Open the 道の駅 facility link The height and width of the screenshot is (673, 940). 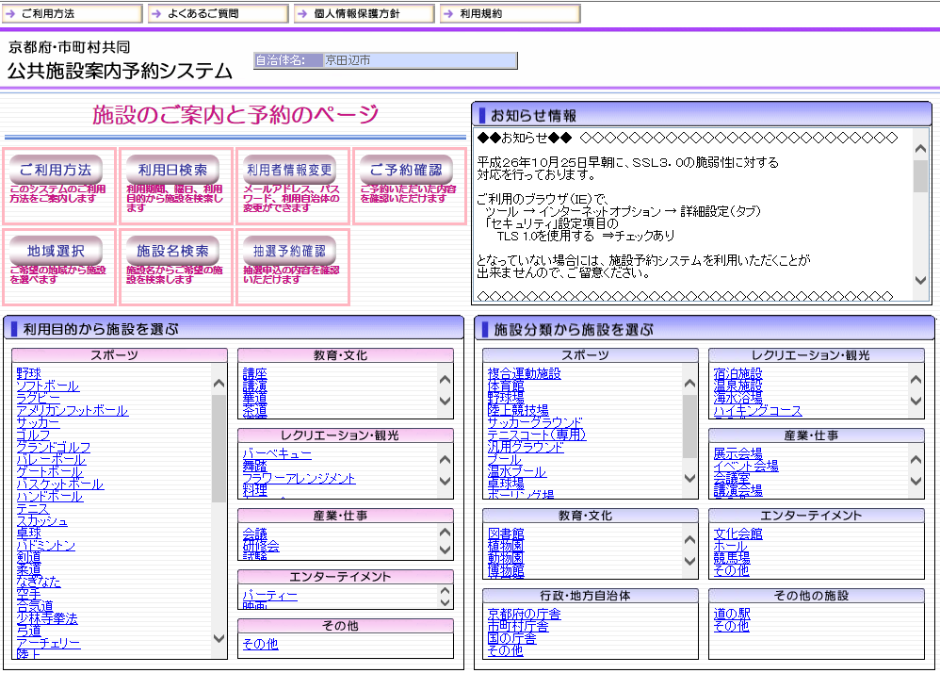(x=732, y=614)
